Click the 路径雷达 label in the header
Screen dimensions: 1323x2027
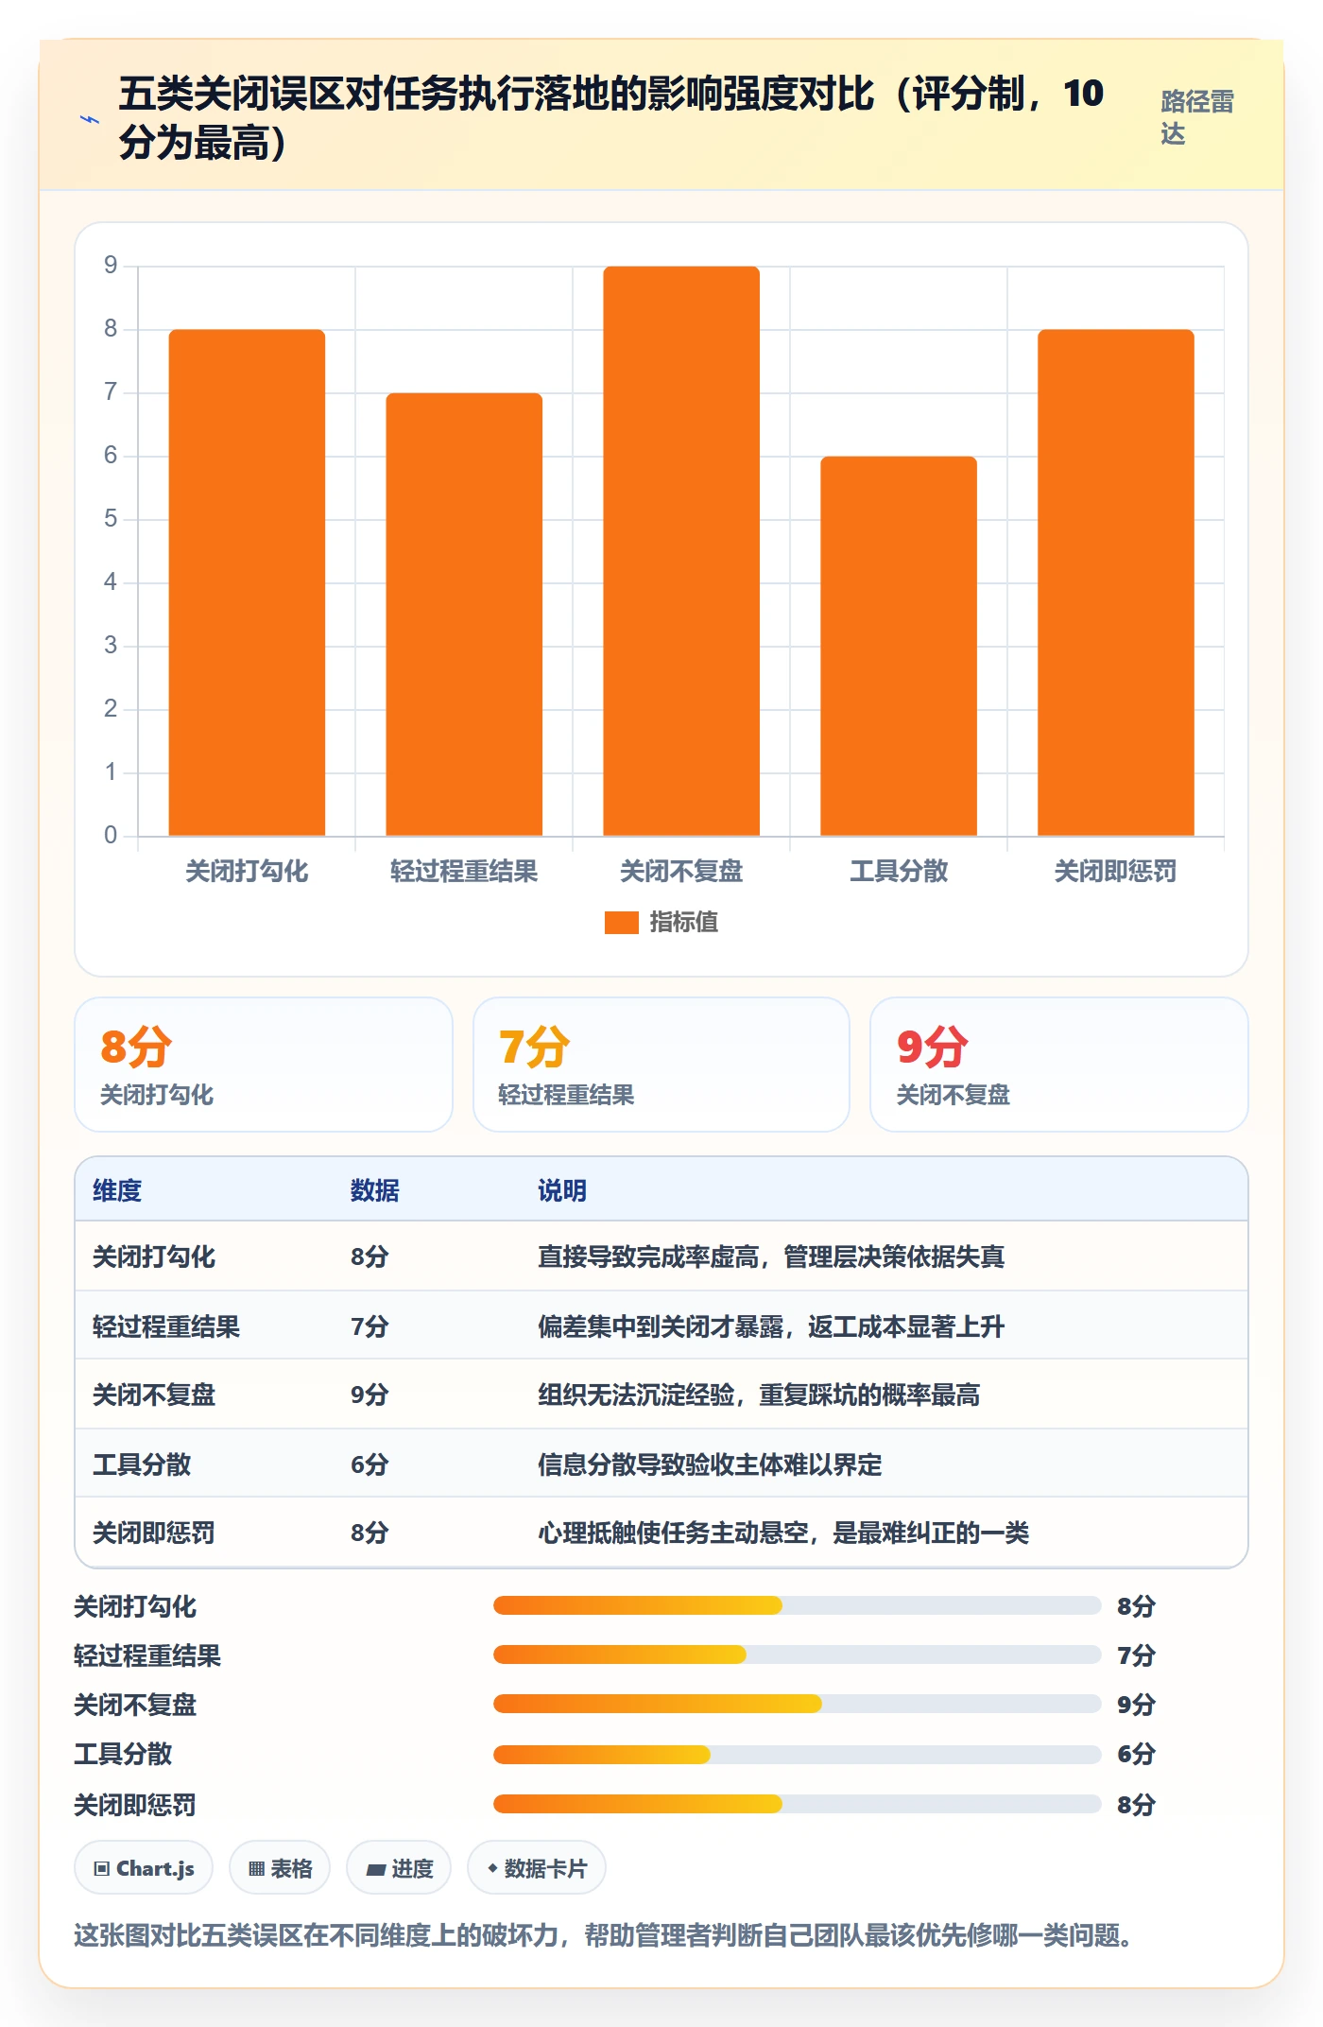tap(1197, 117)
